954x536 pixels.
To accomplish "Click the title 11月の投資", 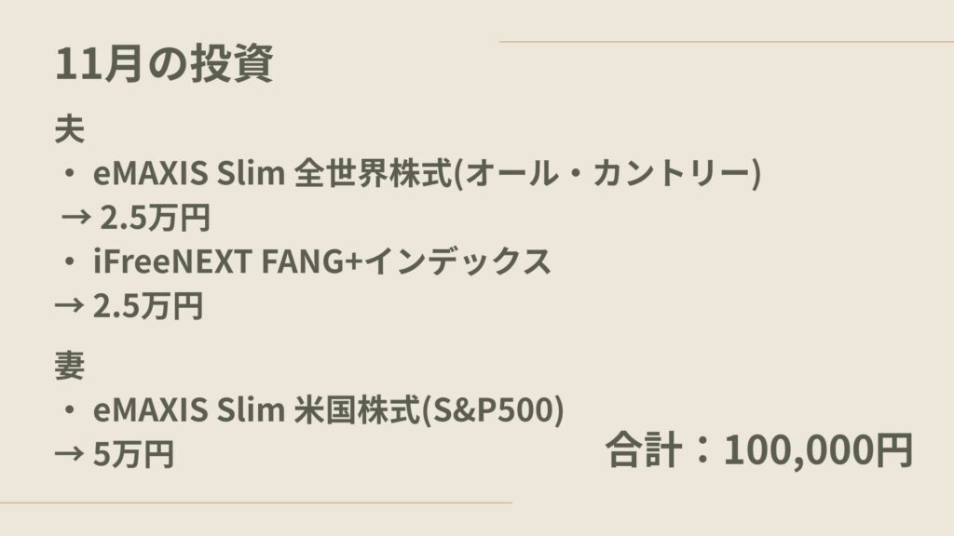I will 164,65.
